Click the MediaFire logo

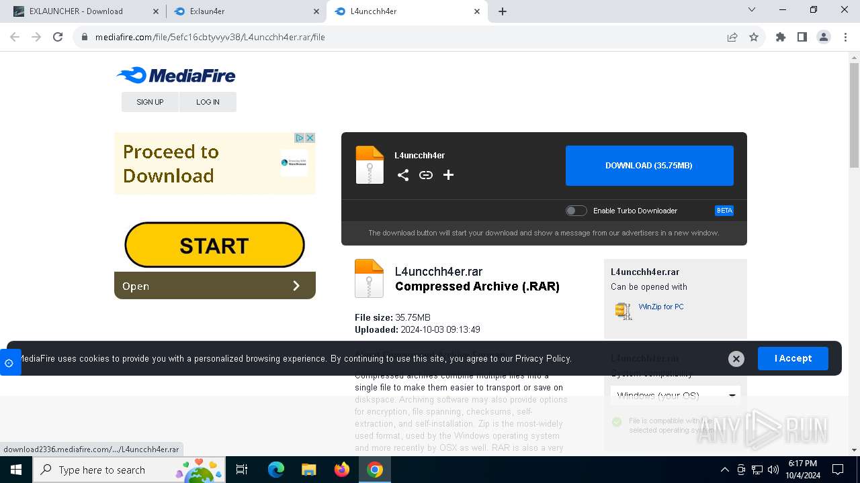click(176, 75)
